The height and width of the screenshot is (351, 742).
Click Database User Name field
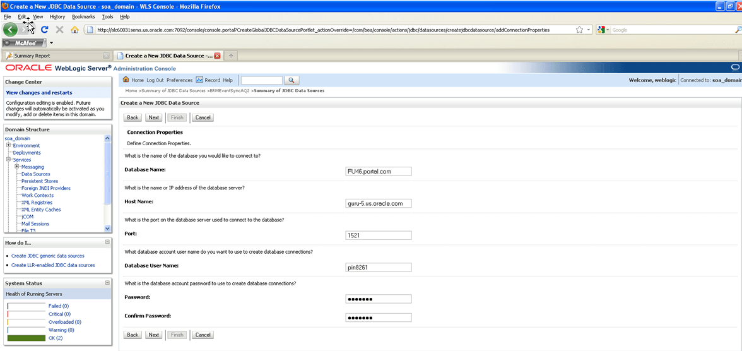tap(379, 268)
